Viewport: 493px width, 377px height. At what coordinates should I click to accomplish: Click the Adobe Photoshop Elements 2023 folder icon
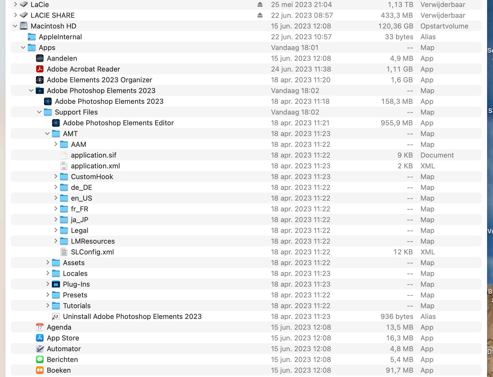(x=40, y=91)
